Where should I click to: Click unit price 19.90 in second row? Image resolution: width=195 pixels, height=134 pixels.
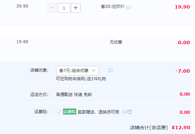pos(22,42)
